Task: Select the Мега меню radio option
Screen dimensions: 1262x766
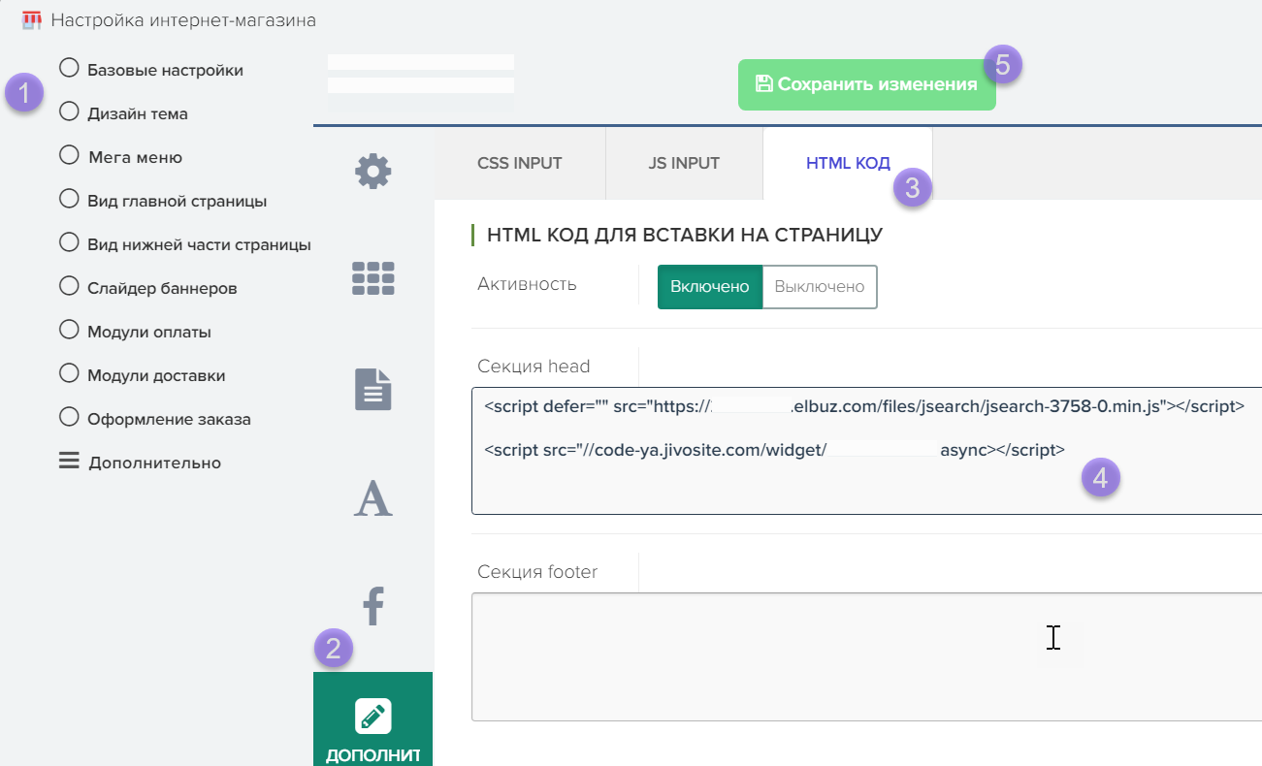Action: (69, 156)
